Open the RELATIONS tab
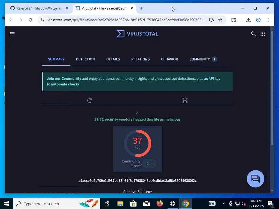The width and height of the screenshot is (279, 209). (140, 59)
